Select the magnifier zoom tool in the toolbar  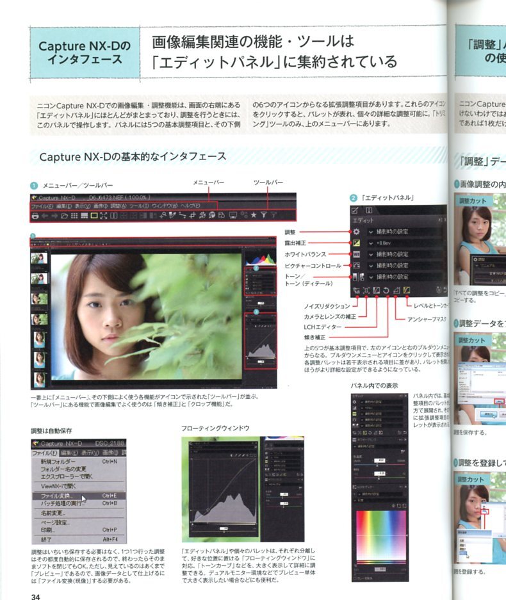(x=163, y=215)
